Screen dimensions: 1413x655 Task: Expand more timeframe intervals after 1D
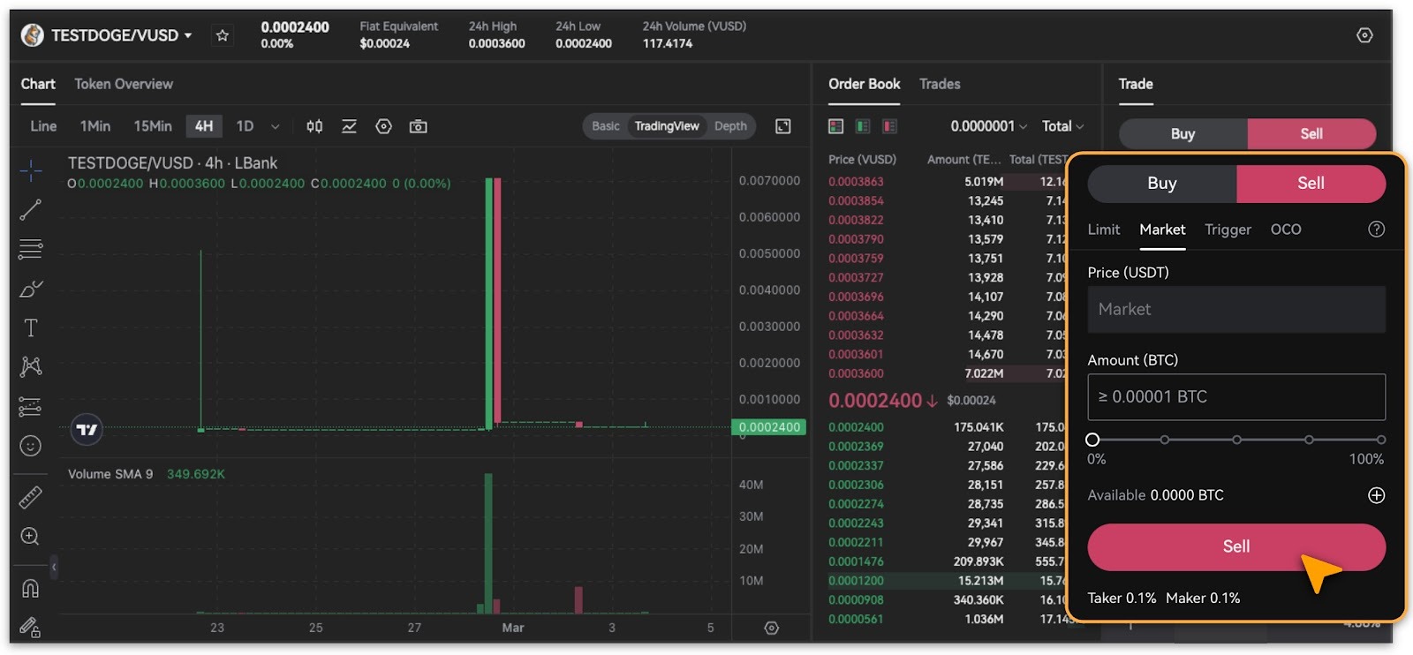[275, 126]
